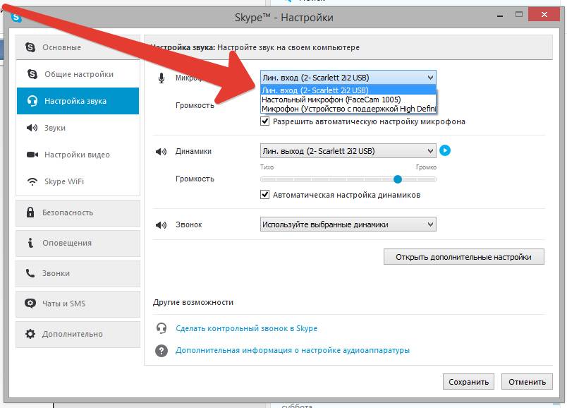Screen dimensions: 567x408
Task: Toggle Разрешить автоматическую настройку микрофона checkbox
Action: coord(264,121)
